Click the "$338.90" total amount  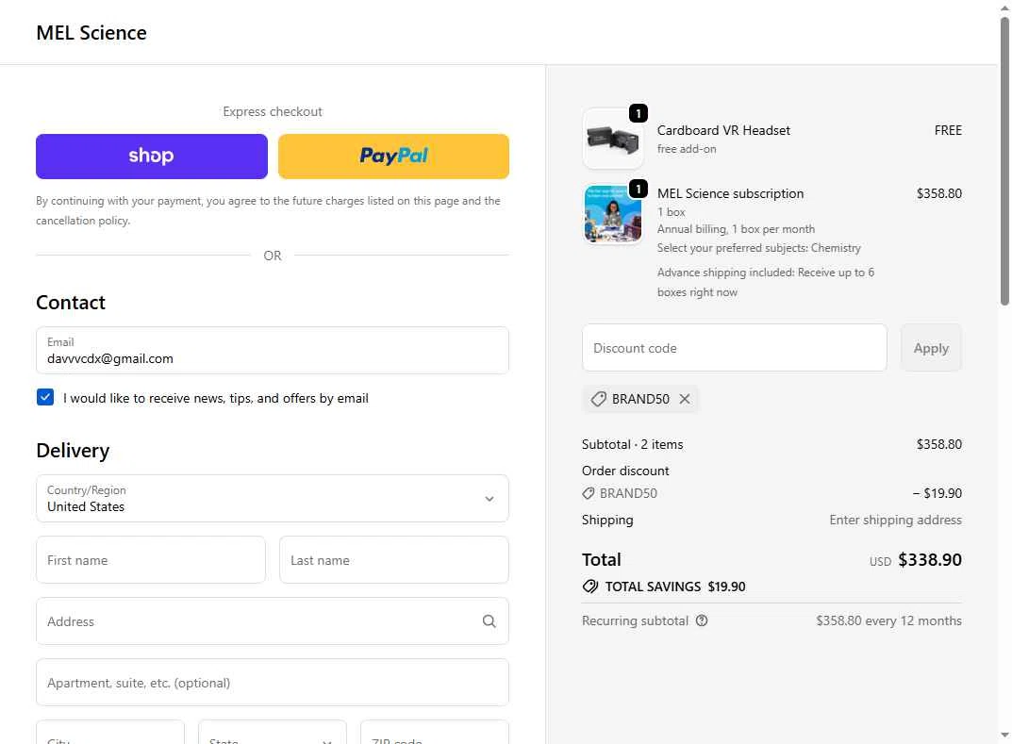930,559
